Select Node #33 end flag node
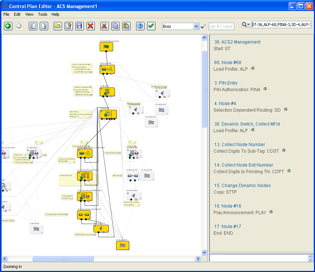 pos(151,123)
